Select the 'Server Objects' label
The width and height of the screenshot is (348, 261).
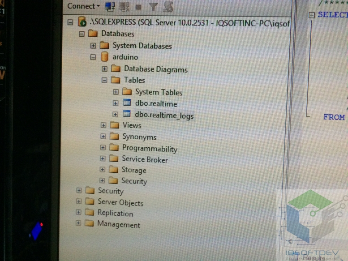click(121, 202)
